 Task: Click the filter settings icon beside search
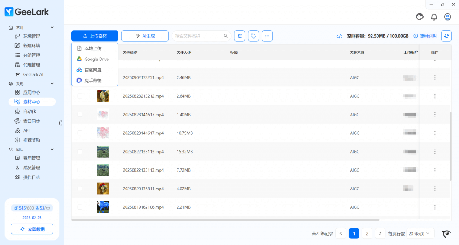click(x=240, y=36)
